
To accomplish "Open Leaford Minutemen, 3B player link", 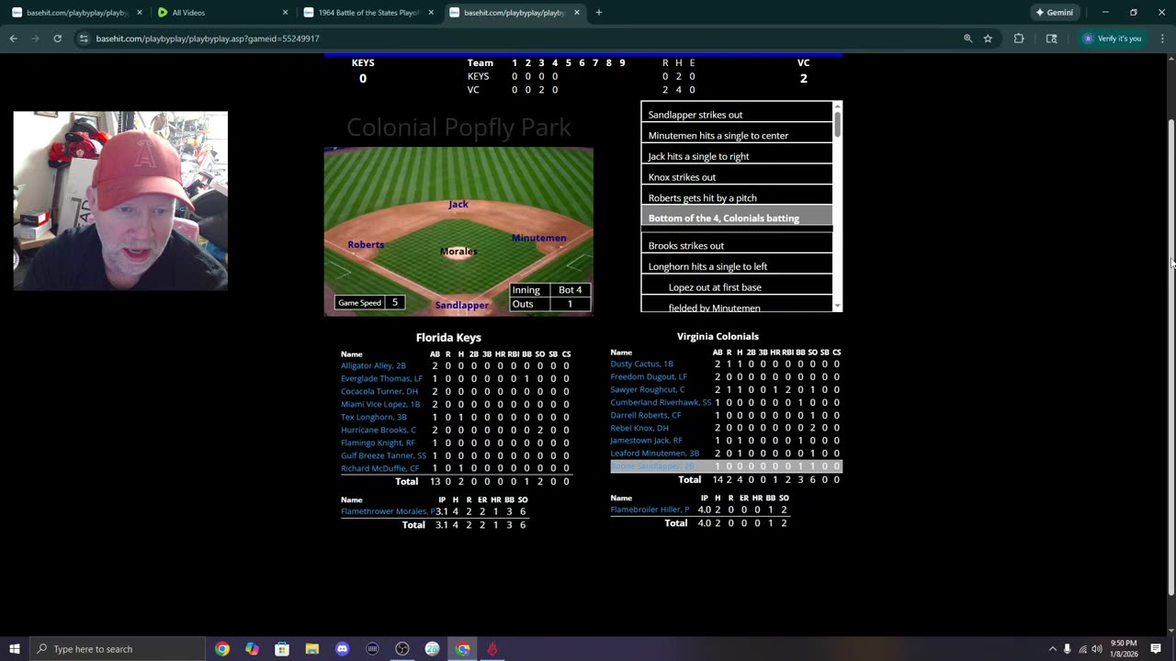I will click(655, 454).
